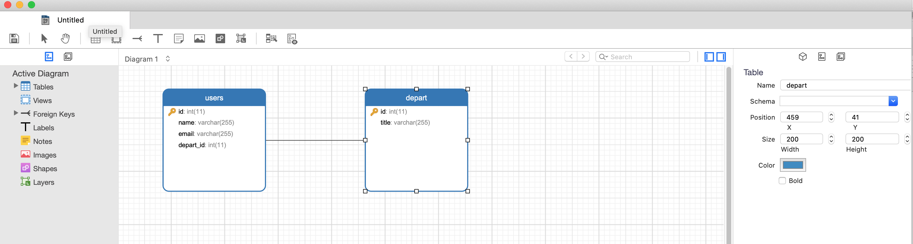This screenshot has height=244, width=913.
Task: Toggle right properties panel visibility
Action: [x=721, y=57]
